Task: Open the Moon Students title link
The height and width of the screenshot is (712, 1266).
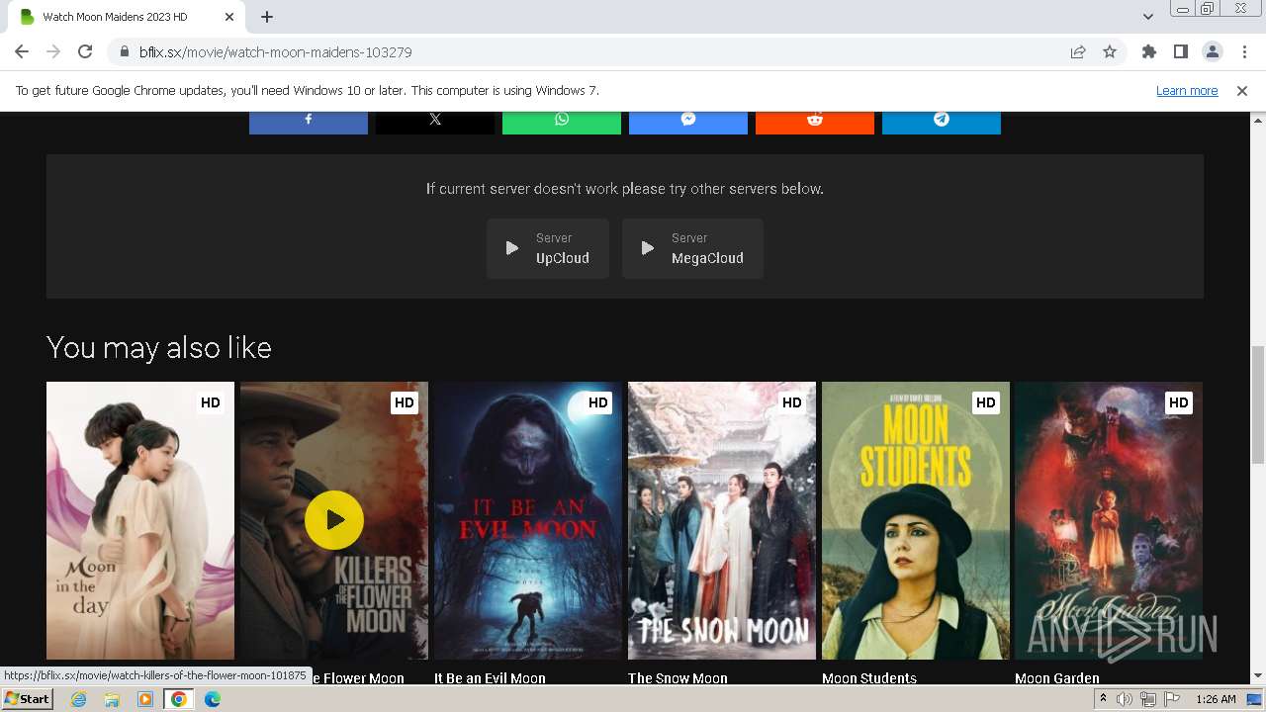Action: 869,678
